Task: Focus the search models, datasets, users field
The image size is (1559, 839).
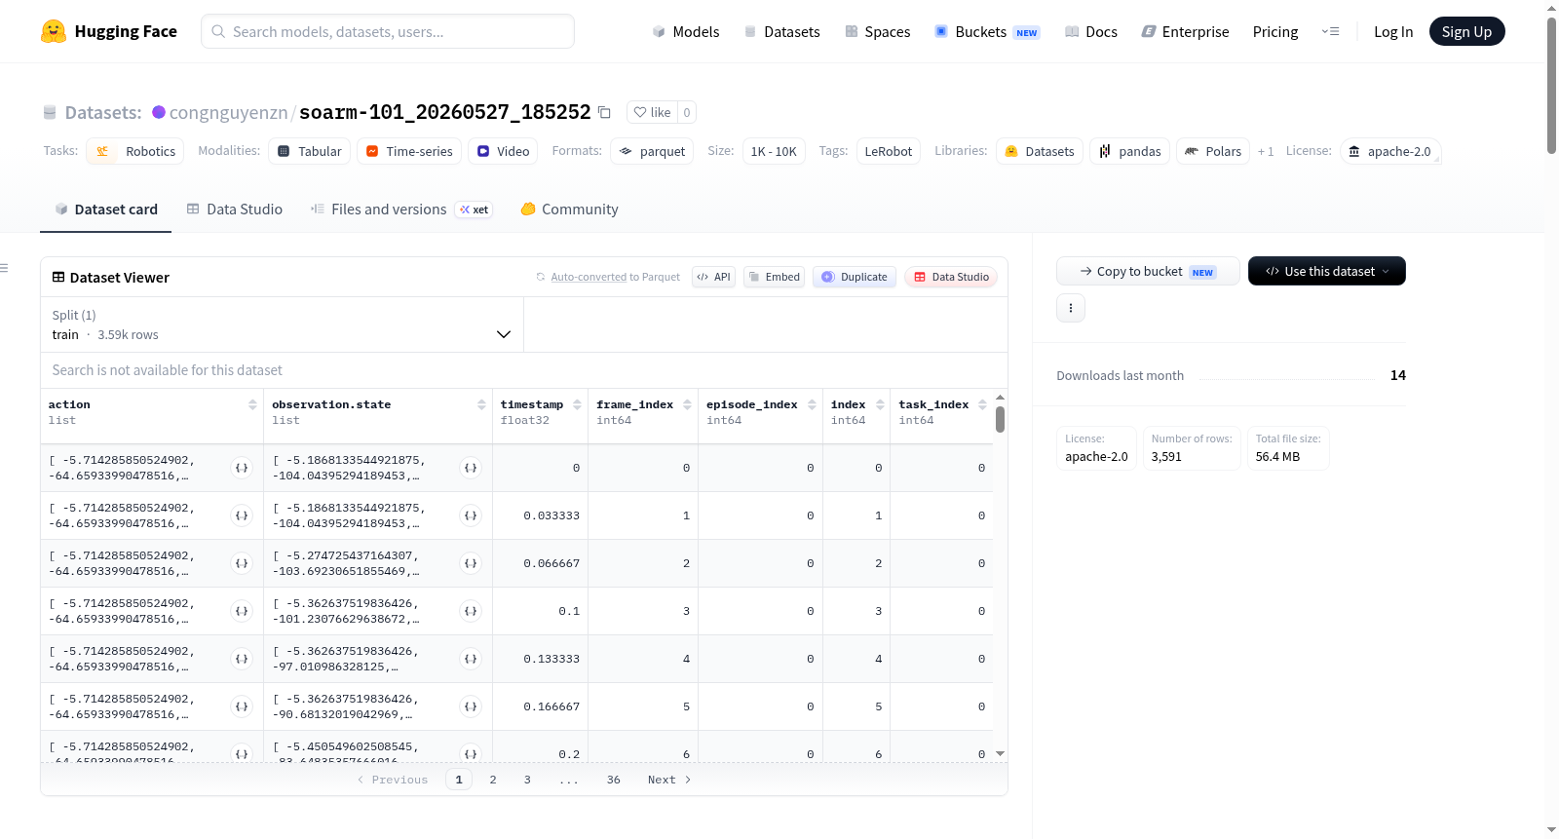Action: (388, 31)
